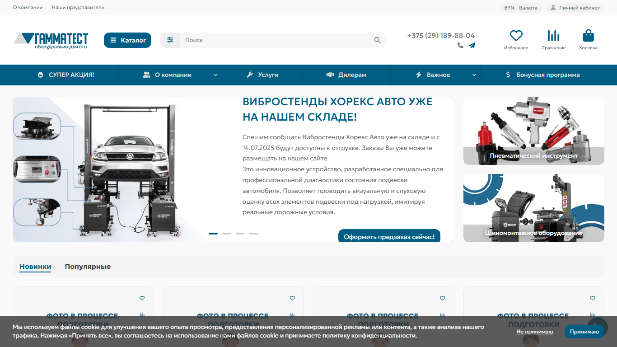
Task: Open the О компании top link
Action: (28, 8)
